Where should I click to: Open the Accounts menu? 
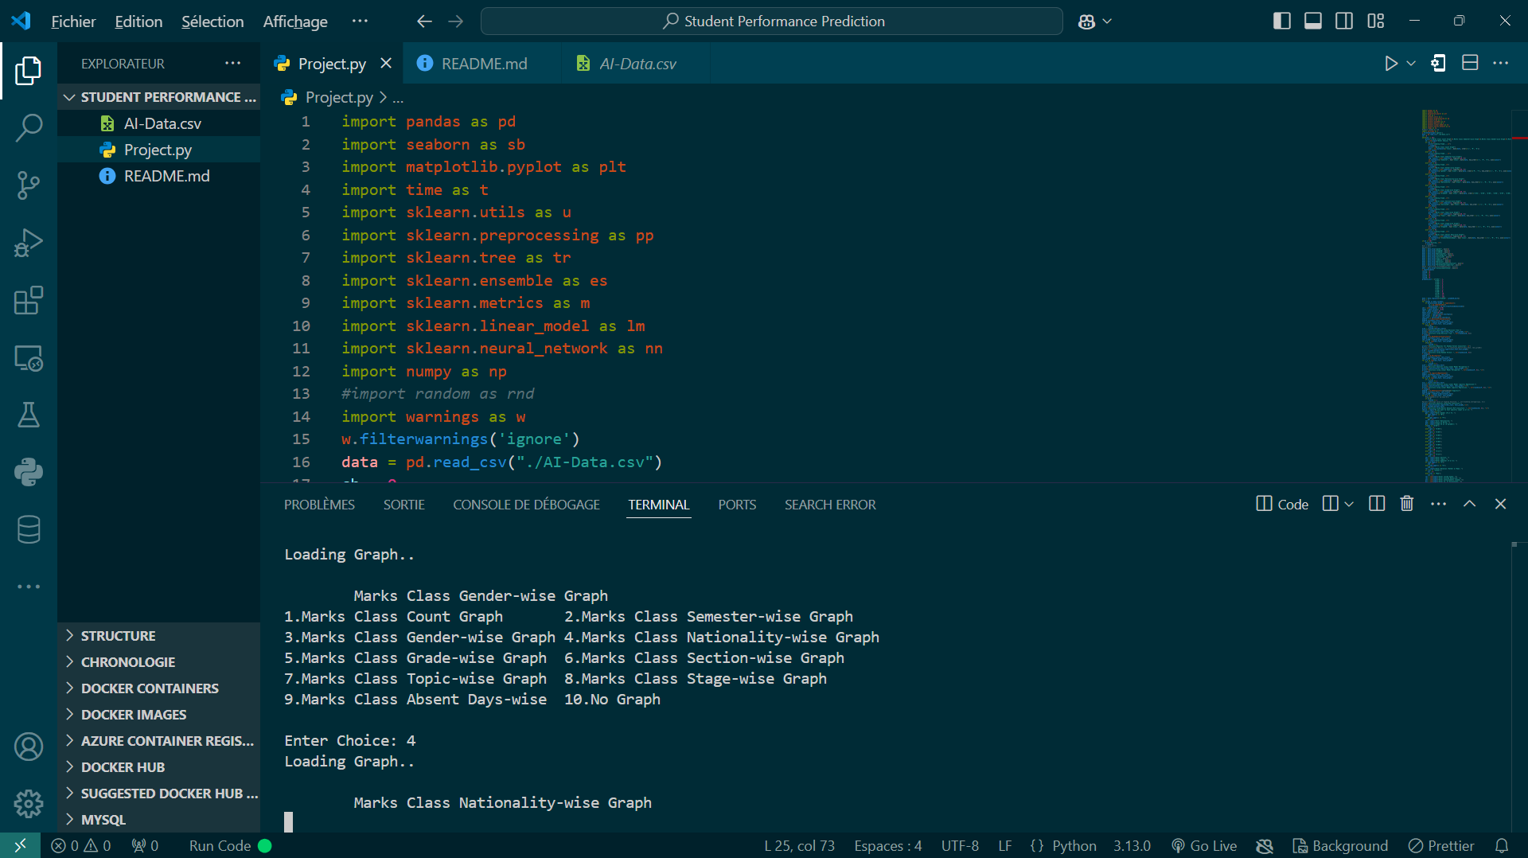click(29, 747)
